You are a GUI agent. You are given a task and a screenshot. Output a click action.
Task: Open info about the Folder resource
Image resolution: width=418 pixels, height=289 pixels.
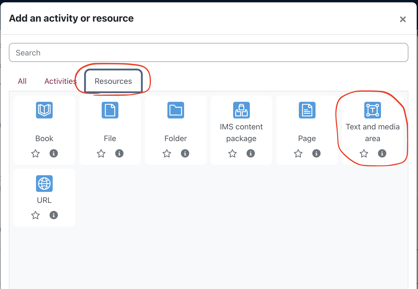tap(185, 153)
